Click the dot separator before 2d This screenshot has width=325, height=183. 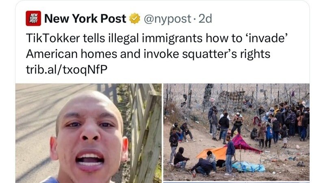[x=195, y=19]
